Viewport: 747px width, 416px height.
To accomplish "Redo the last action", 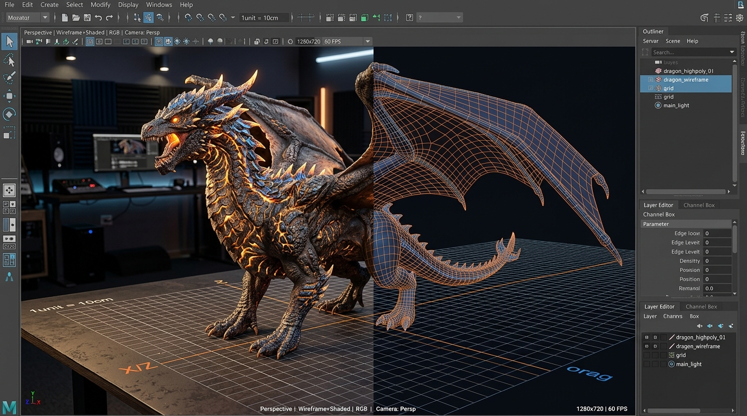I will point(109,18).
